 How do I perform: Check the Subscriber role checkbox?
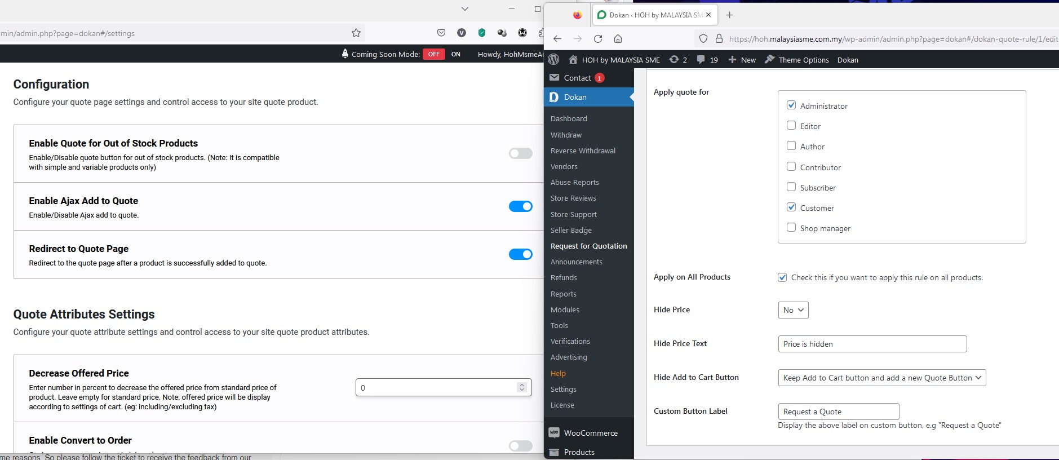791,187
